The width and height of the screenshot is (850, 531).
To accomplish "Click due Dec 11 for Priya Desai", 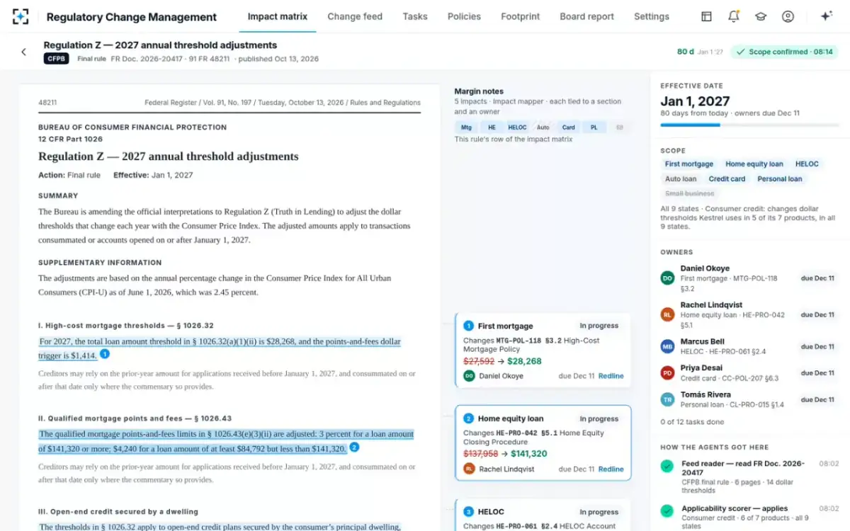I will 817,372.
